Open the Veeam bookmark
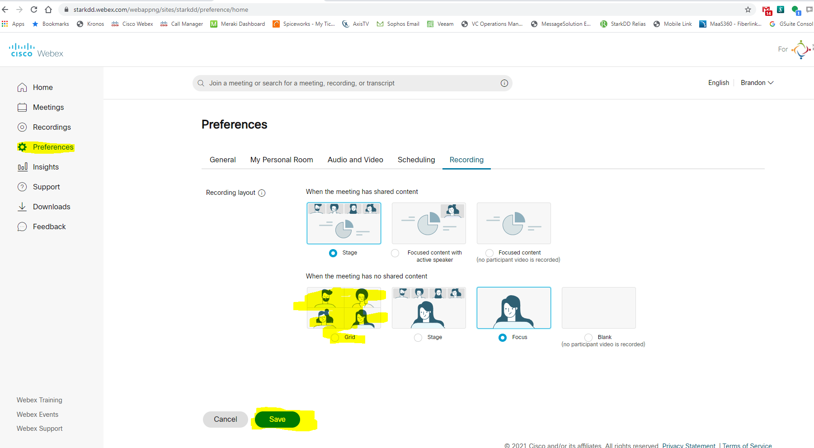Image resolution: width=814 pixels, height=448 pixels. (440, 24)
